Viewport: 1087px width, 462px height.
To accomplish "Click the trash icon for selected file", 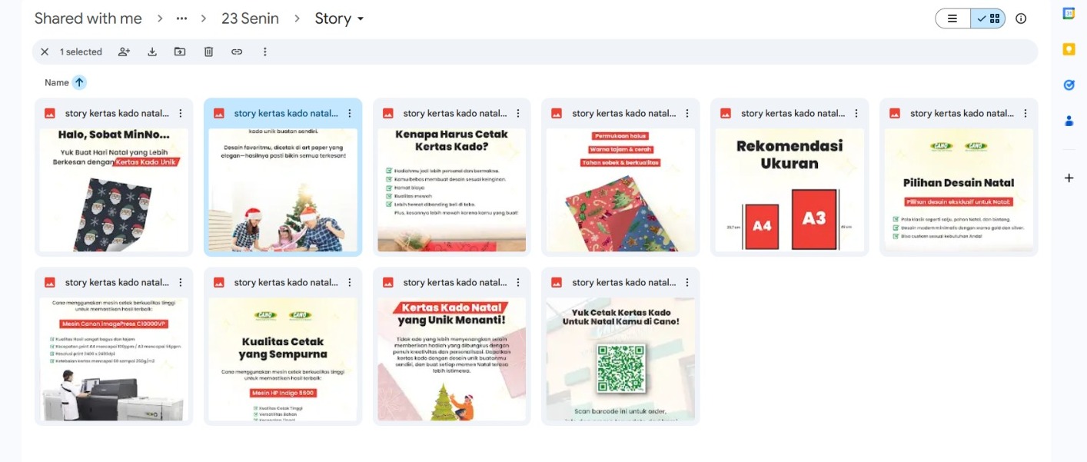I will click(x=208, y=52).
